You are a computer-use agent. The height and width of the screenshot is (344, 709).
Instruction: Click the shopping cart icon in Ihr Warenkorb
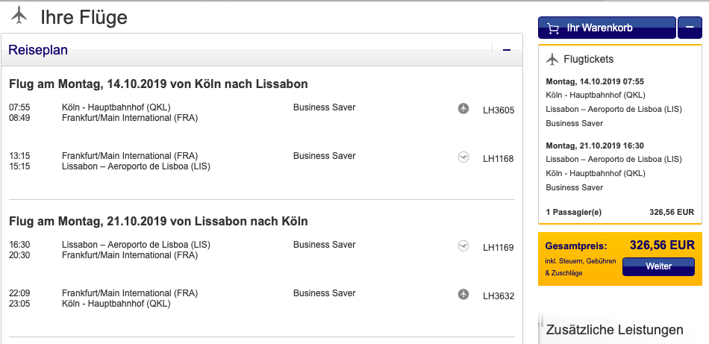(x=553, y=28)
